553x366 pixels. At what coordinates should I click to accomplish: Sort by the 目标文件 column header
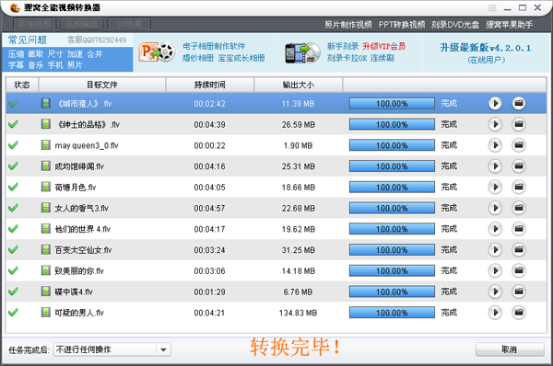pyautogui.click(x=102, y=85)
